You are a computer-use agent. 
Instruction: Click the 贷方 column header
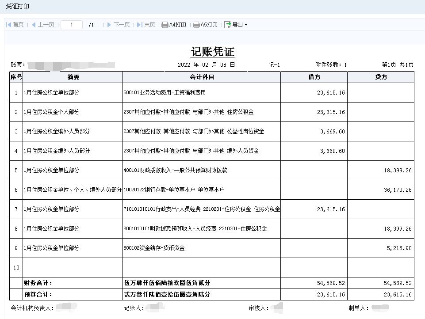381,77
